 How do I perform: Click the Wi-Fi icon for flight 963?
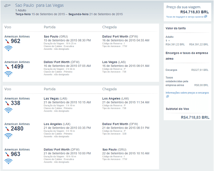click(x=8, y=161)
